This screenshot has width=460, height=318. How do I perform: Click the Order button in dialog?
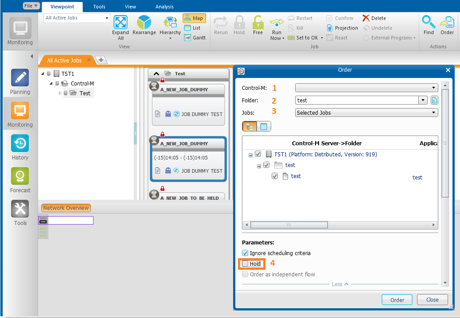pyautogui.click(x=397, y=300)
